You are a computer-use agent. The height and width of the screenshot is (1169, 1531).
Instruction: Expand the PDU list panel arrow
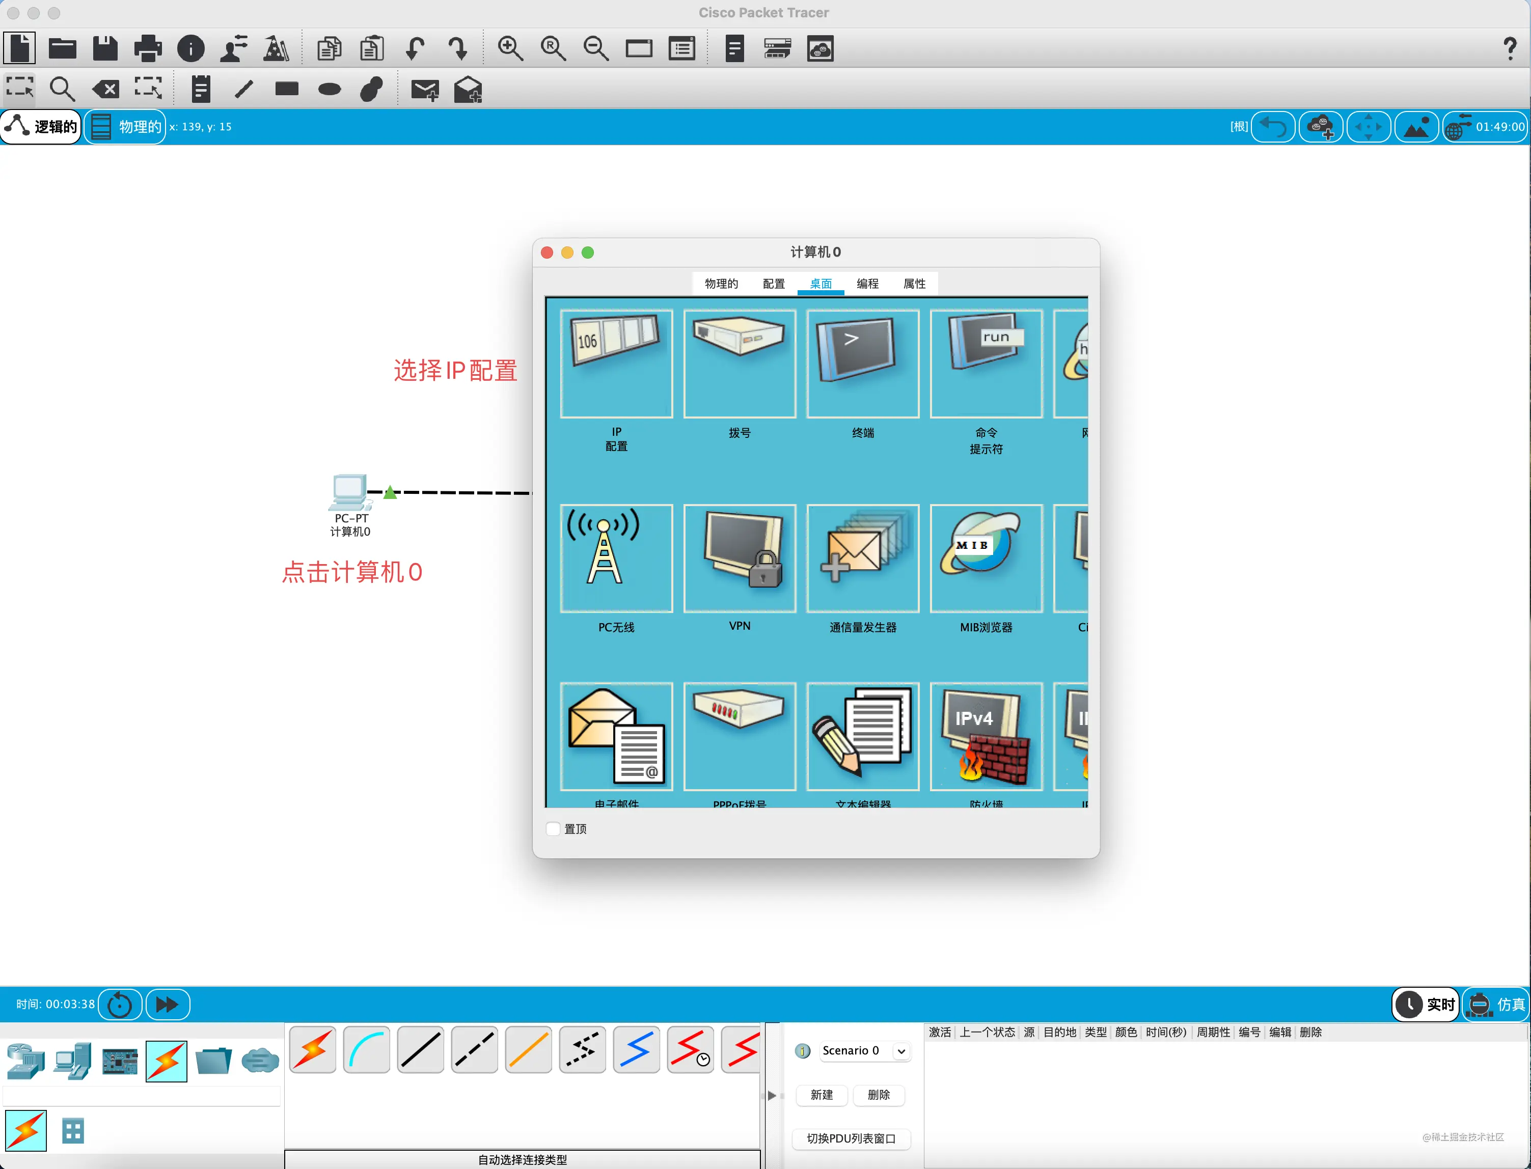772,1095
